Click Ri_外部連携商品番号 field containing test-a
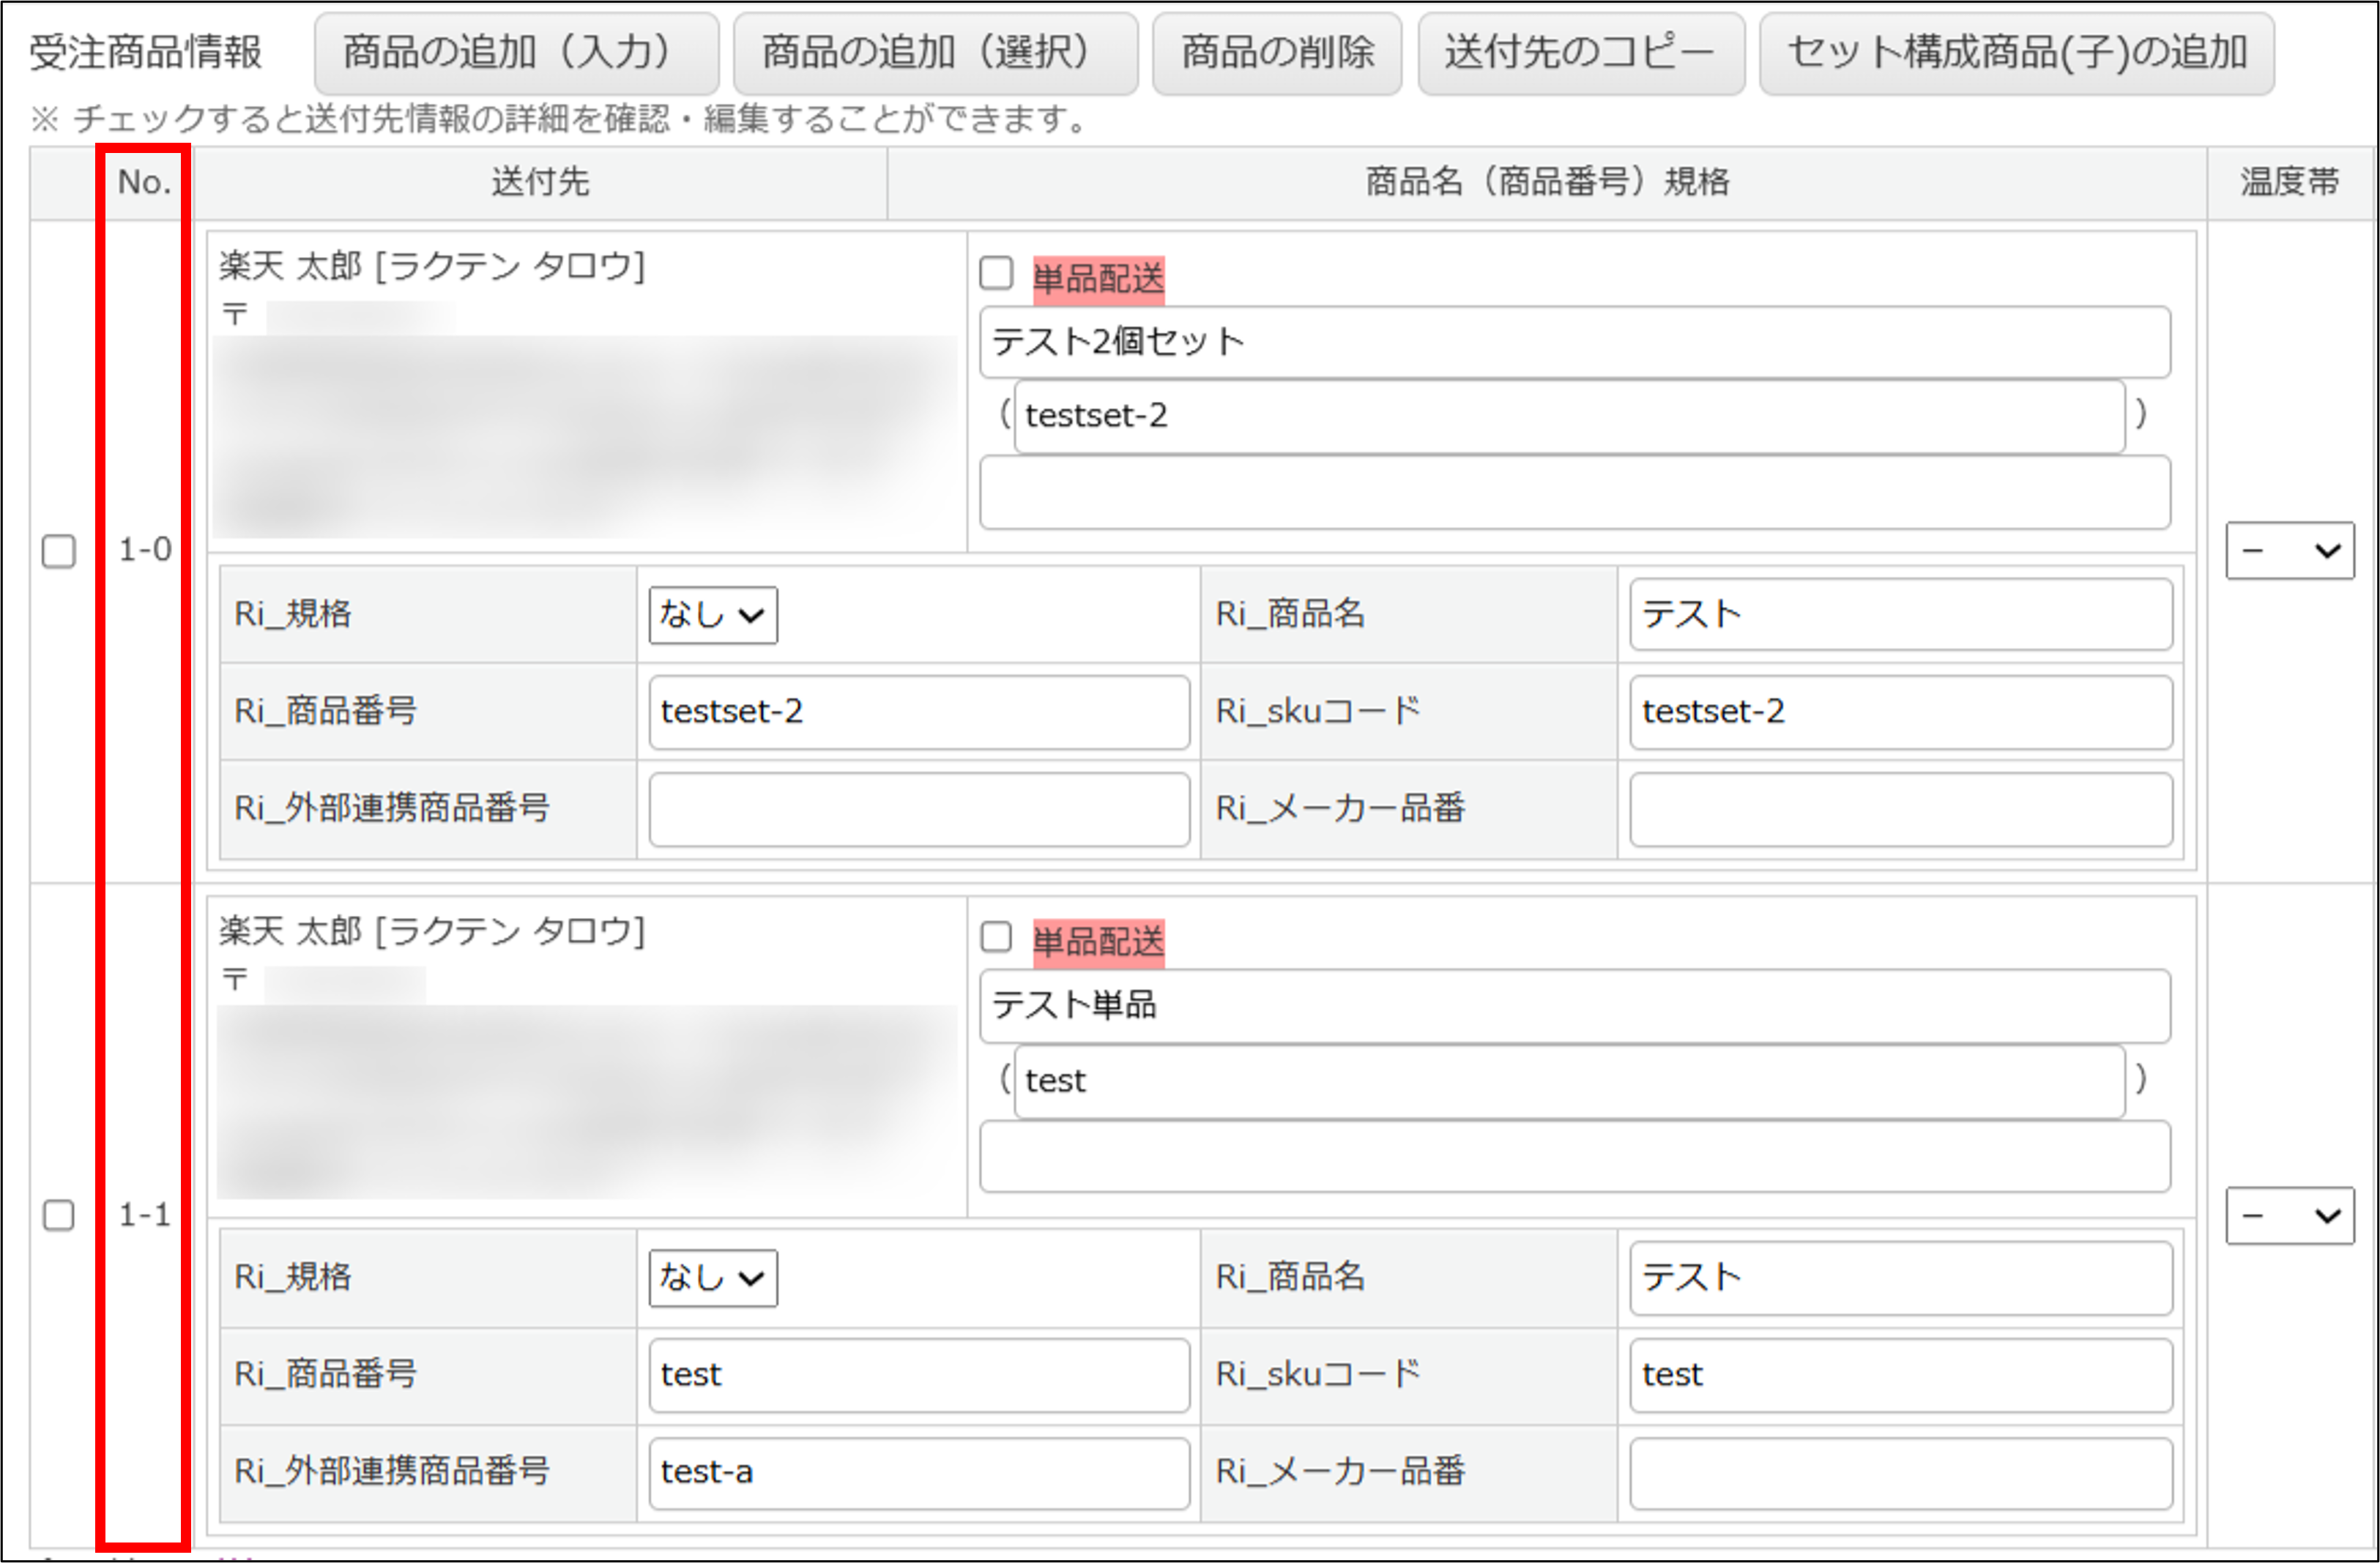Viewport: 2380px width, 1563px height. tap(919, 1473)
